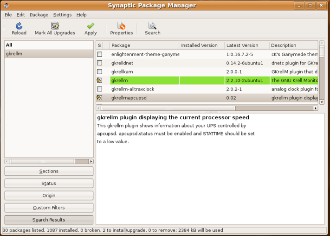Click Mark All Upgrades icon

click(55, 26)
